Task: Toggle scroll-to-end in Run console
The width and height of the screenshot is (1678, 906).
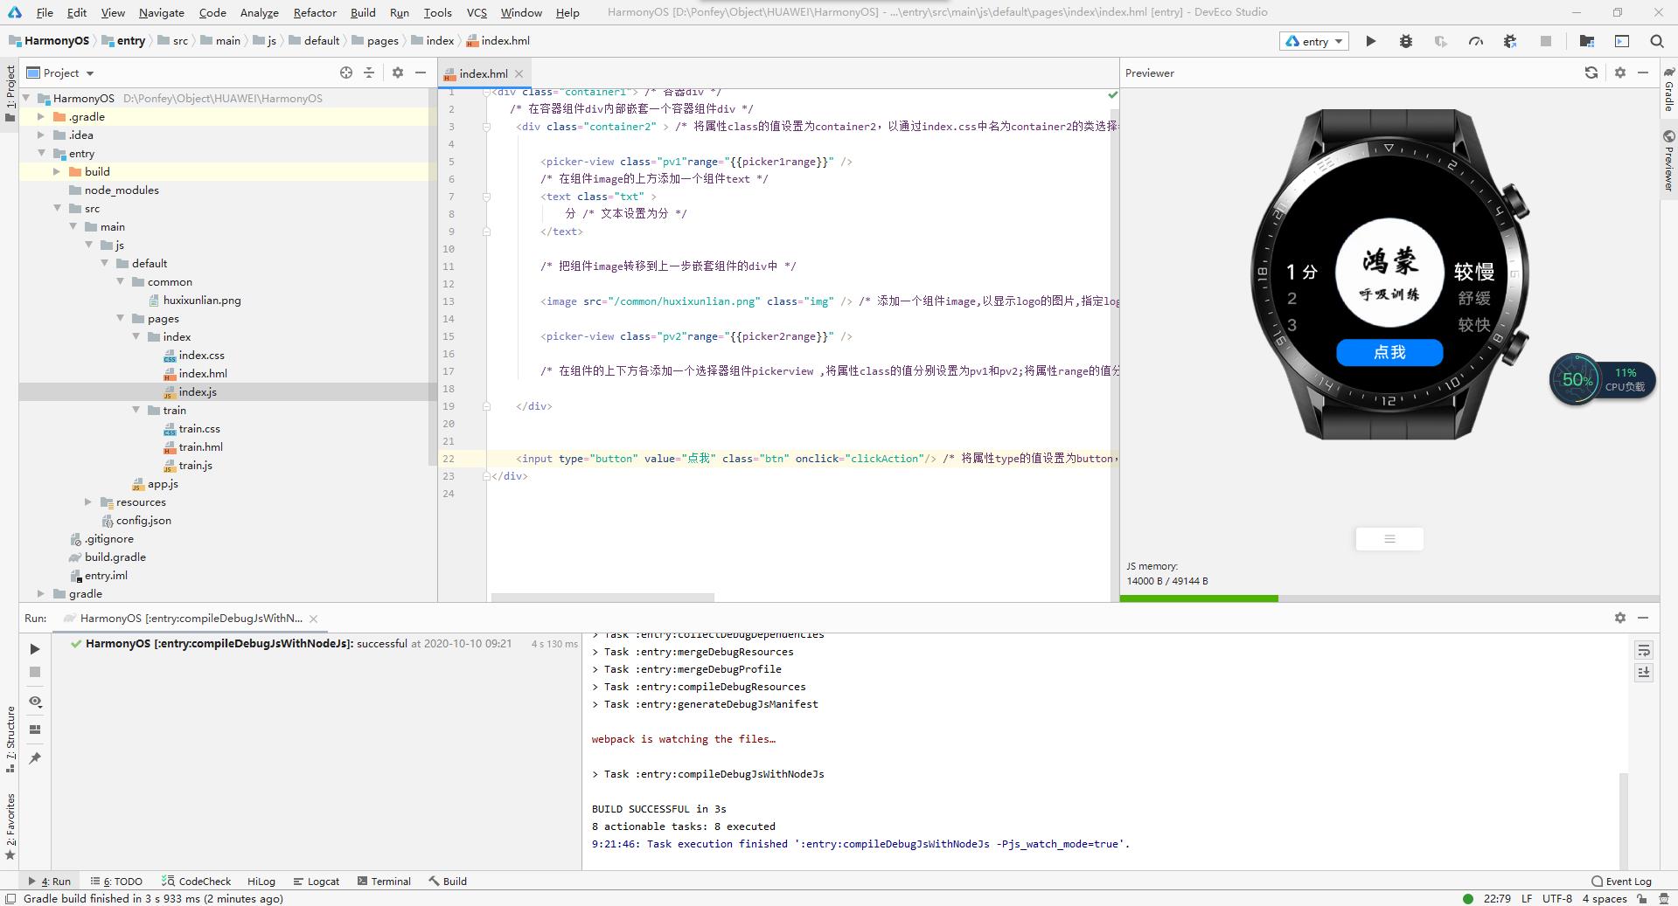Action: [1644, 672]
